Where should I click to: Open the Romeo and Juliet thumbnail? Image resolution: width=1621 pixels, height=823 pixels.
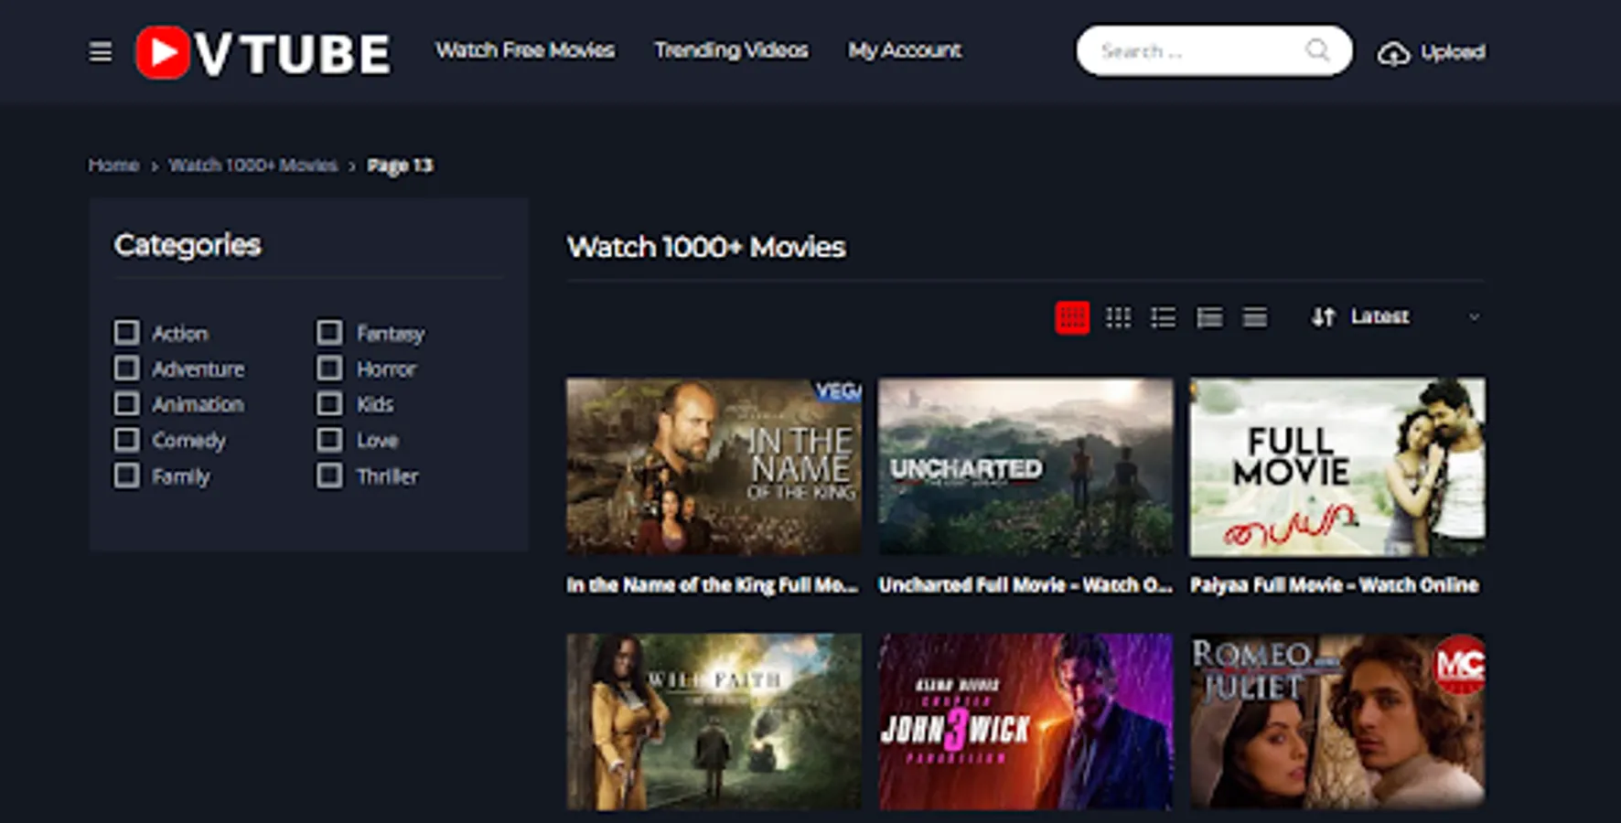[x=1337, y=721]
